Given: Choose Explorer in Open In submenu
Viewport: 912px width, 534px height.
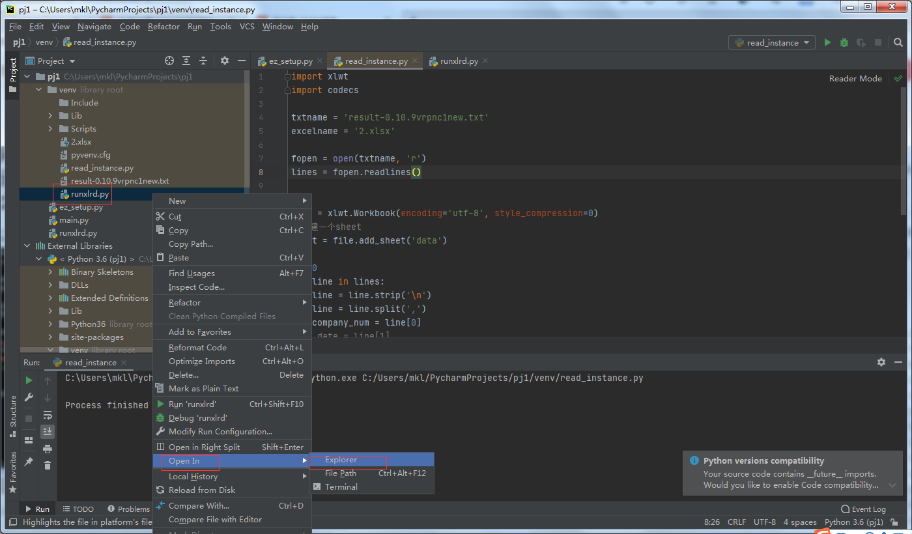Looking at the screenshot, I should 372,460.
